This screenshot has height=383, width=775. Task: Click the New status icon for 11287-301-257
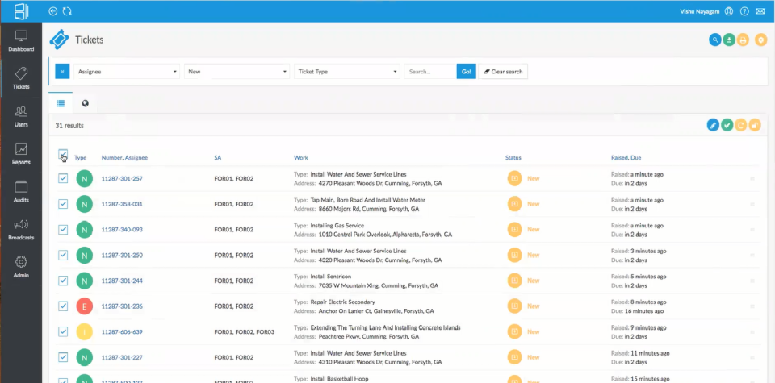514,178
